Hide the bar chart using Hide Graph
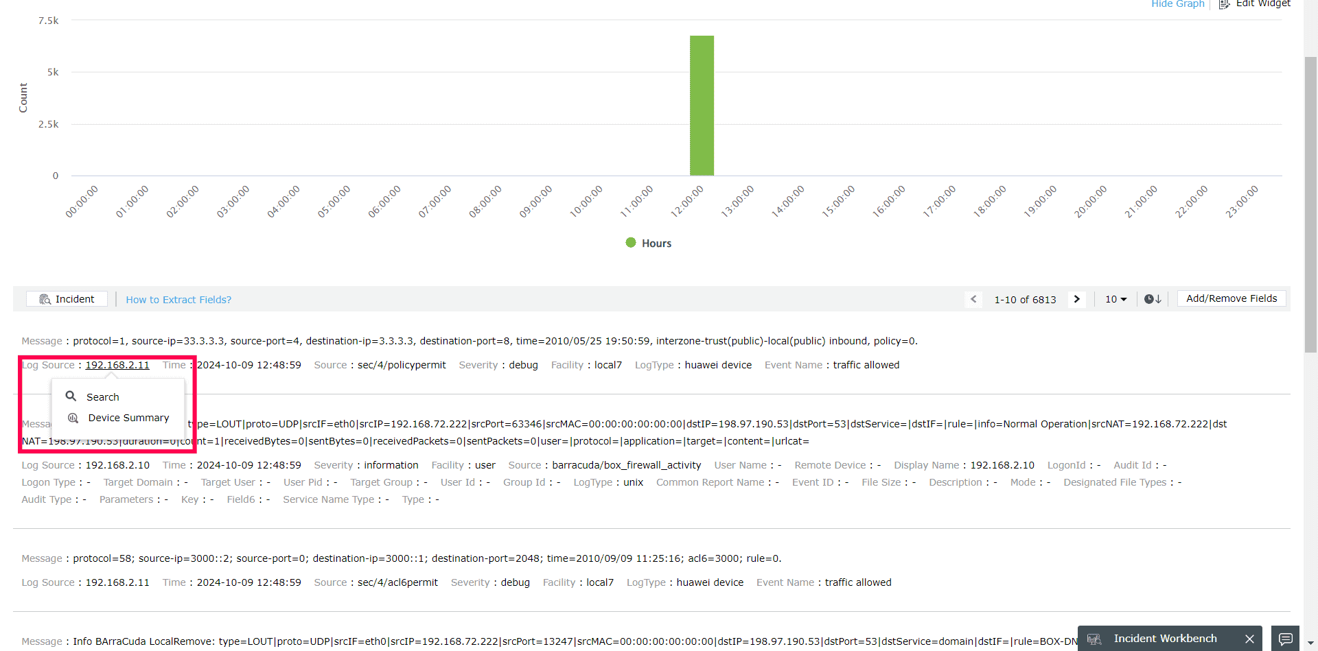The width and height of the screenshot is (1318, 651). tap(1177, 5)
